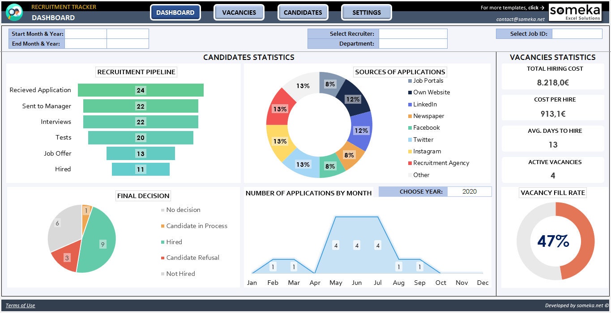Open the Select Recruiter dropdown field
Image resolution: width=611 pixels, height=313 pixels.
click(x=413, y=34)
